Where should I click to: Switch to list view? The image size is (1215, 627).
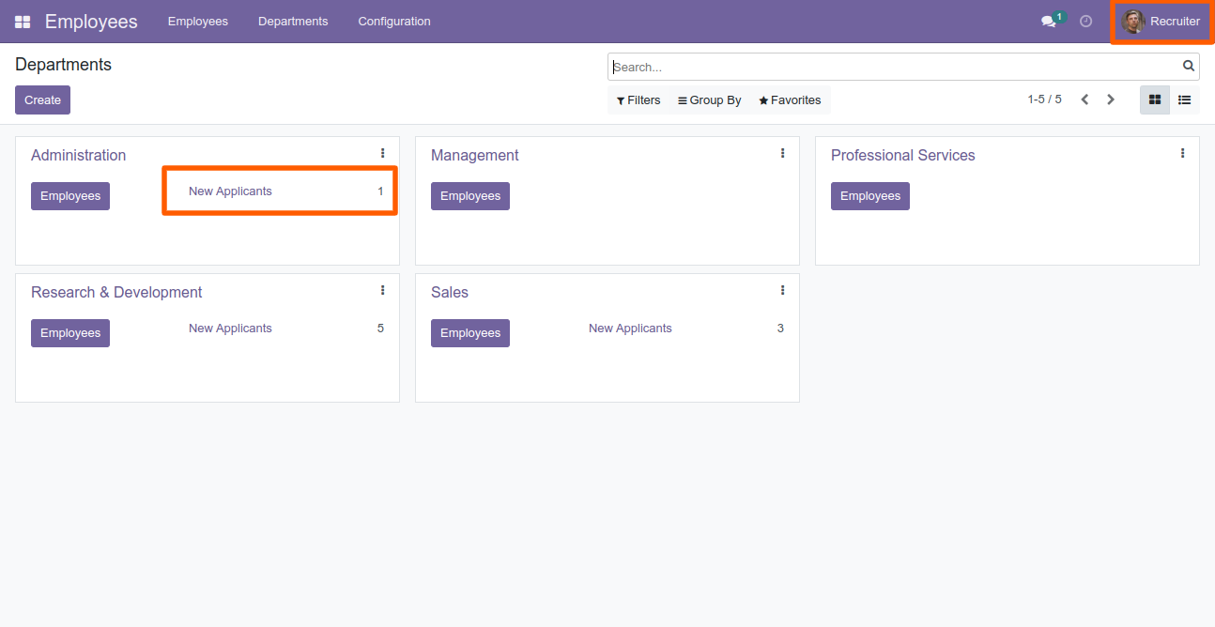tap(1185, 99)
